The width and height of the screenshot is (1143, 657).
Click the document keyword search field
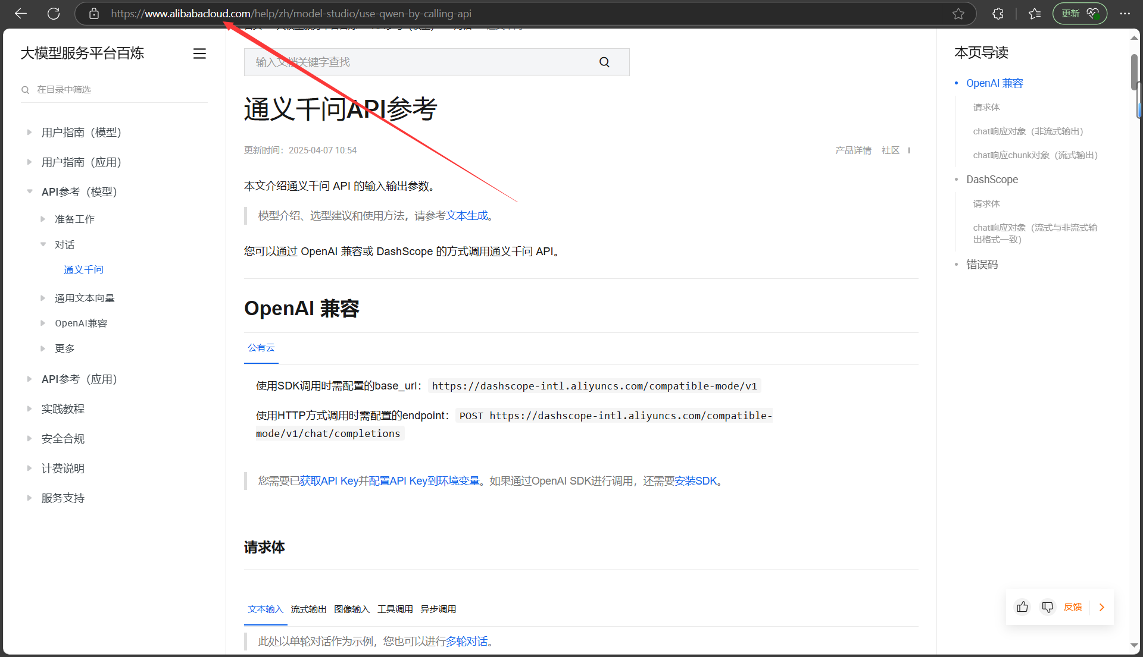(417, 62)
